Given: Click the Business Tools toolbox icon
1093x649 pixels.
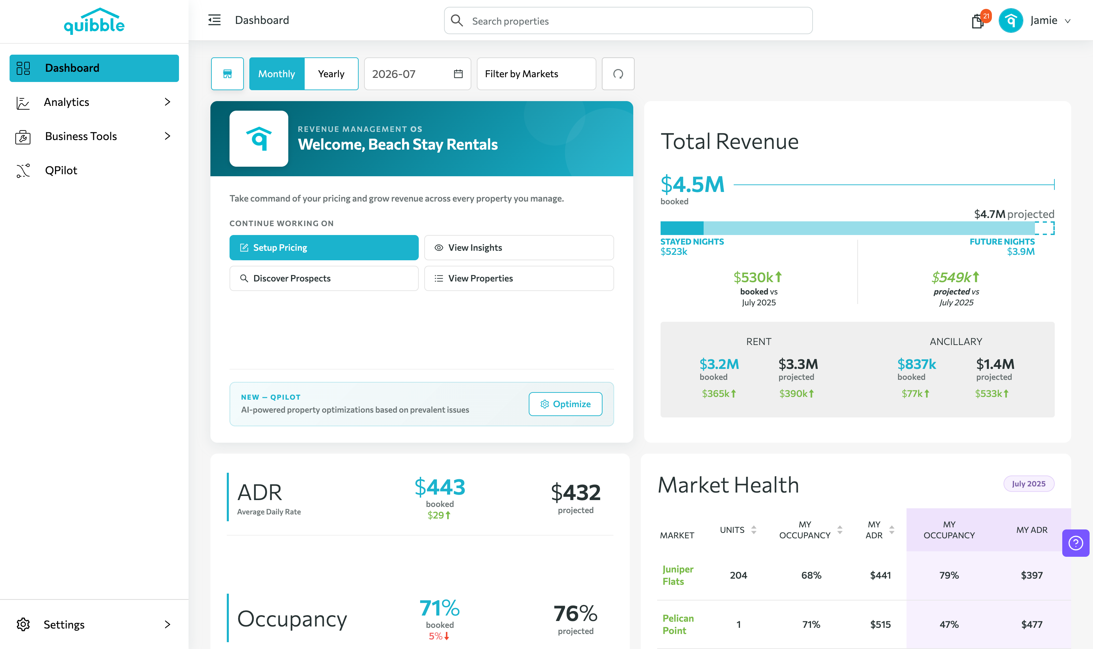Looking at the screenshot, I should [x=23, y=137].
